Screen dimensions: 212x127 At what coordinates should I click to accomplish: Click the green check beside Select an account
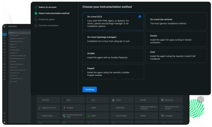point(36,7)
